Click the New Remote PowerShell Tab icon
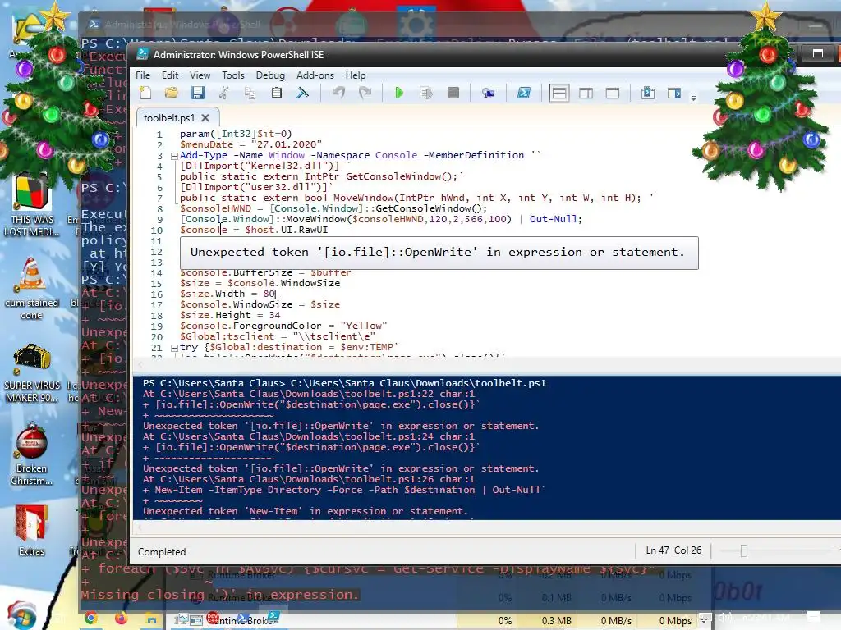Viewport: 841px width, 630px height. (488, 94)
